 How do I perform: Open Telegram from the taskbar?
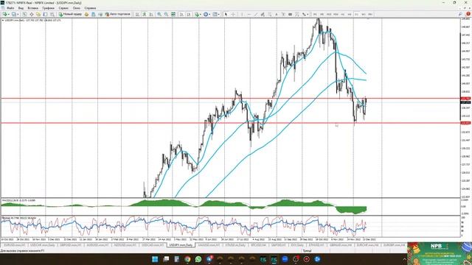pyautogui.click(x=209, y=259)
